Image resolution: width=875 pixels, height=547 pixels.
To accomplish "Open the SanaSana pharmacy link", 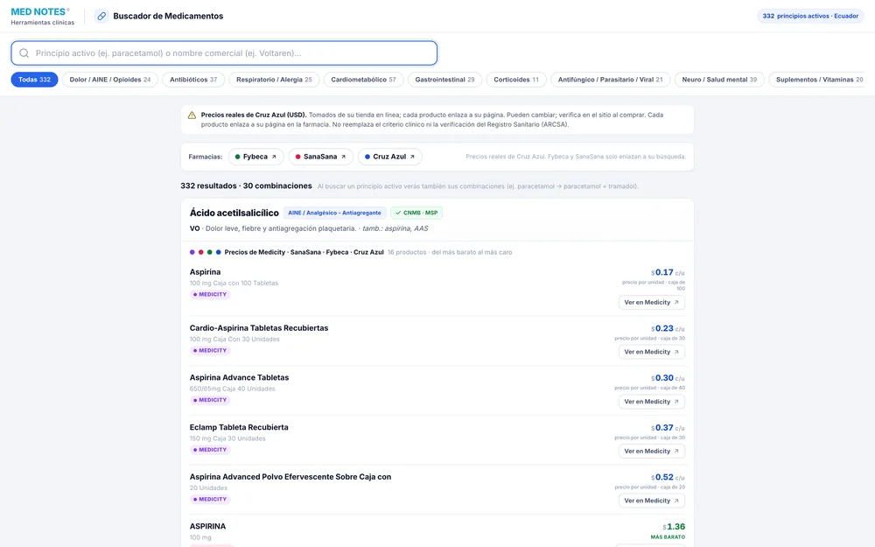I will click(320, 157).
